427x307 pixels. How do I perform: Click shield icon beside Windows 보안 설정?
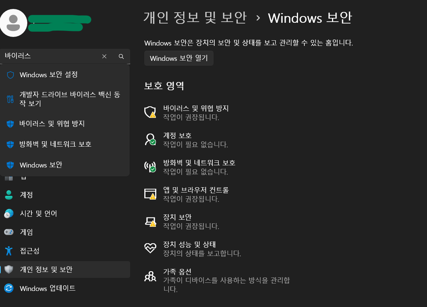pos(10,75)
